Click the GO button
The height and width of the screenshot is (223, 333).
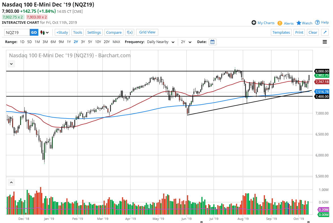pyautogui.click(x=34, y=32)
